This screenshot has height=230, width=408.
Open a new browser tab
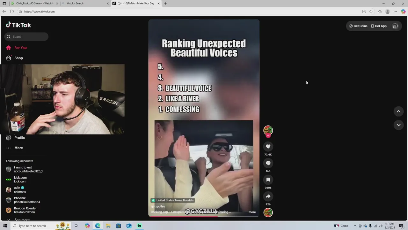point(165,4)
